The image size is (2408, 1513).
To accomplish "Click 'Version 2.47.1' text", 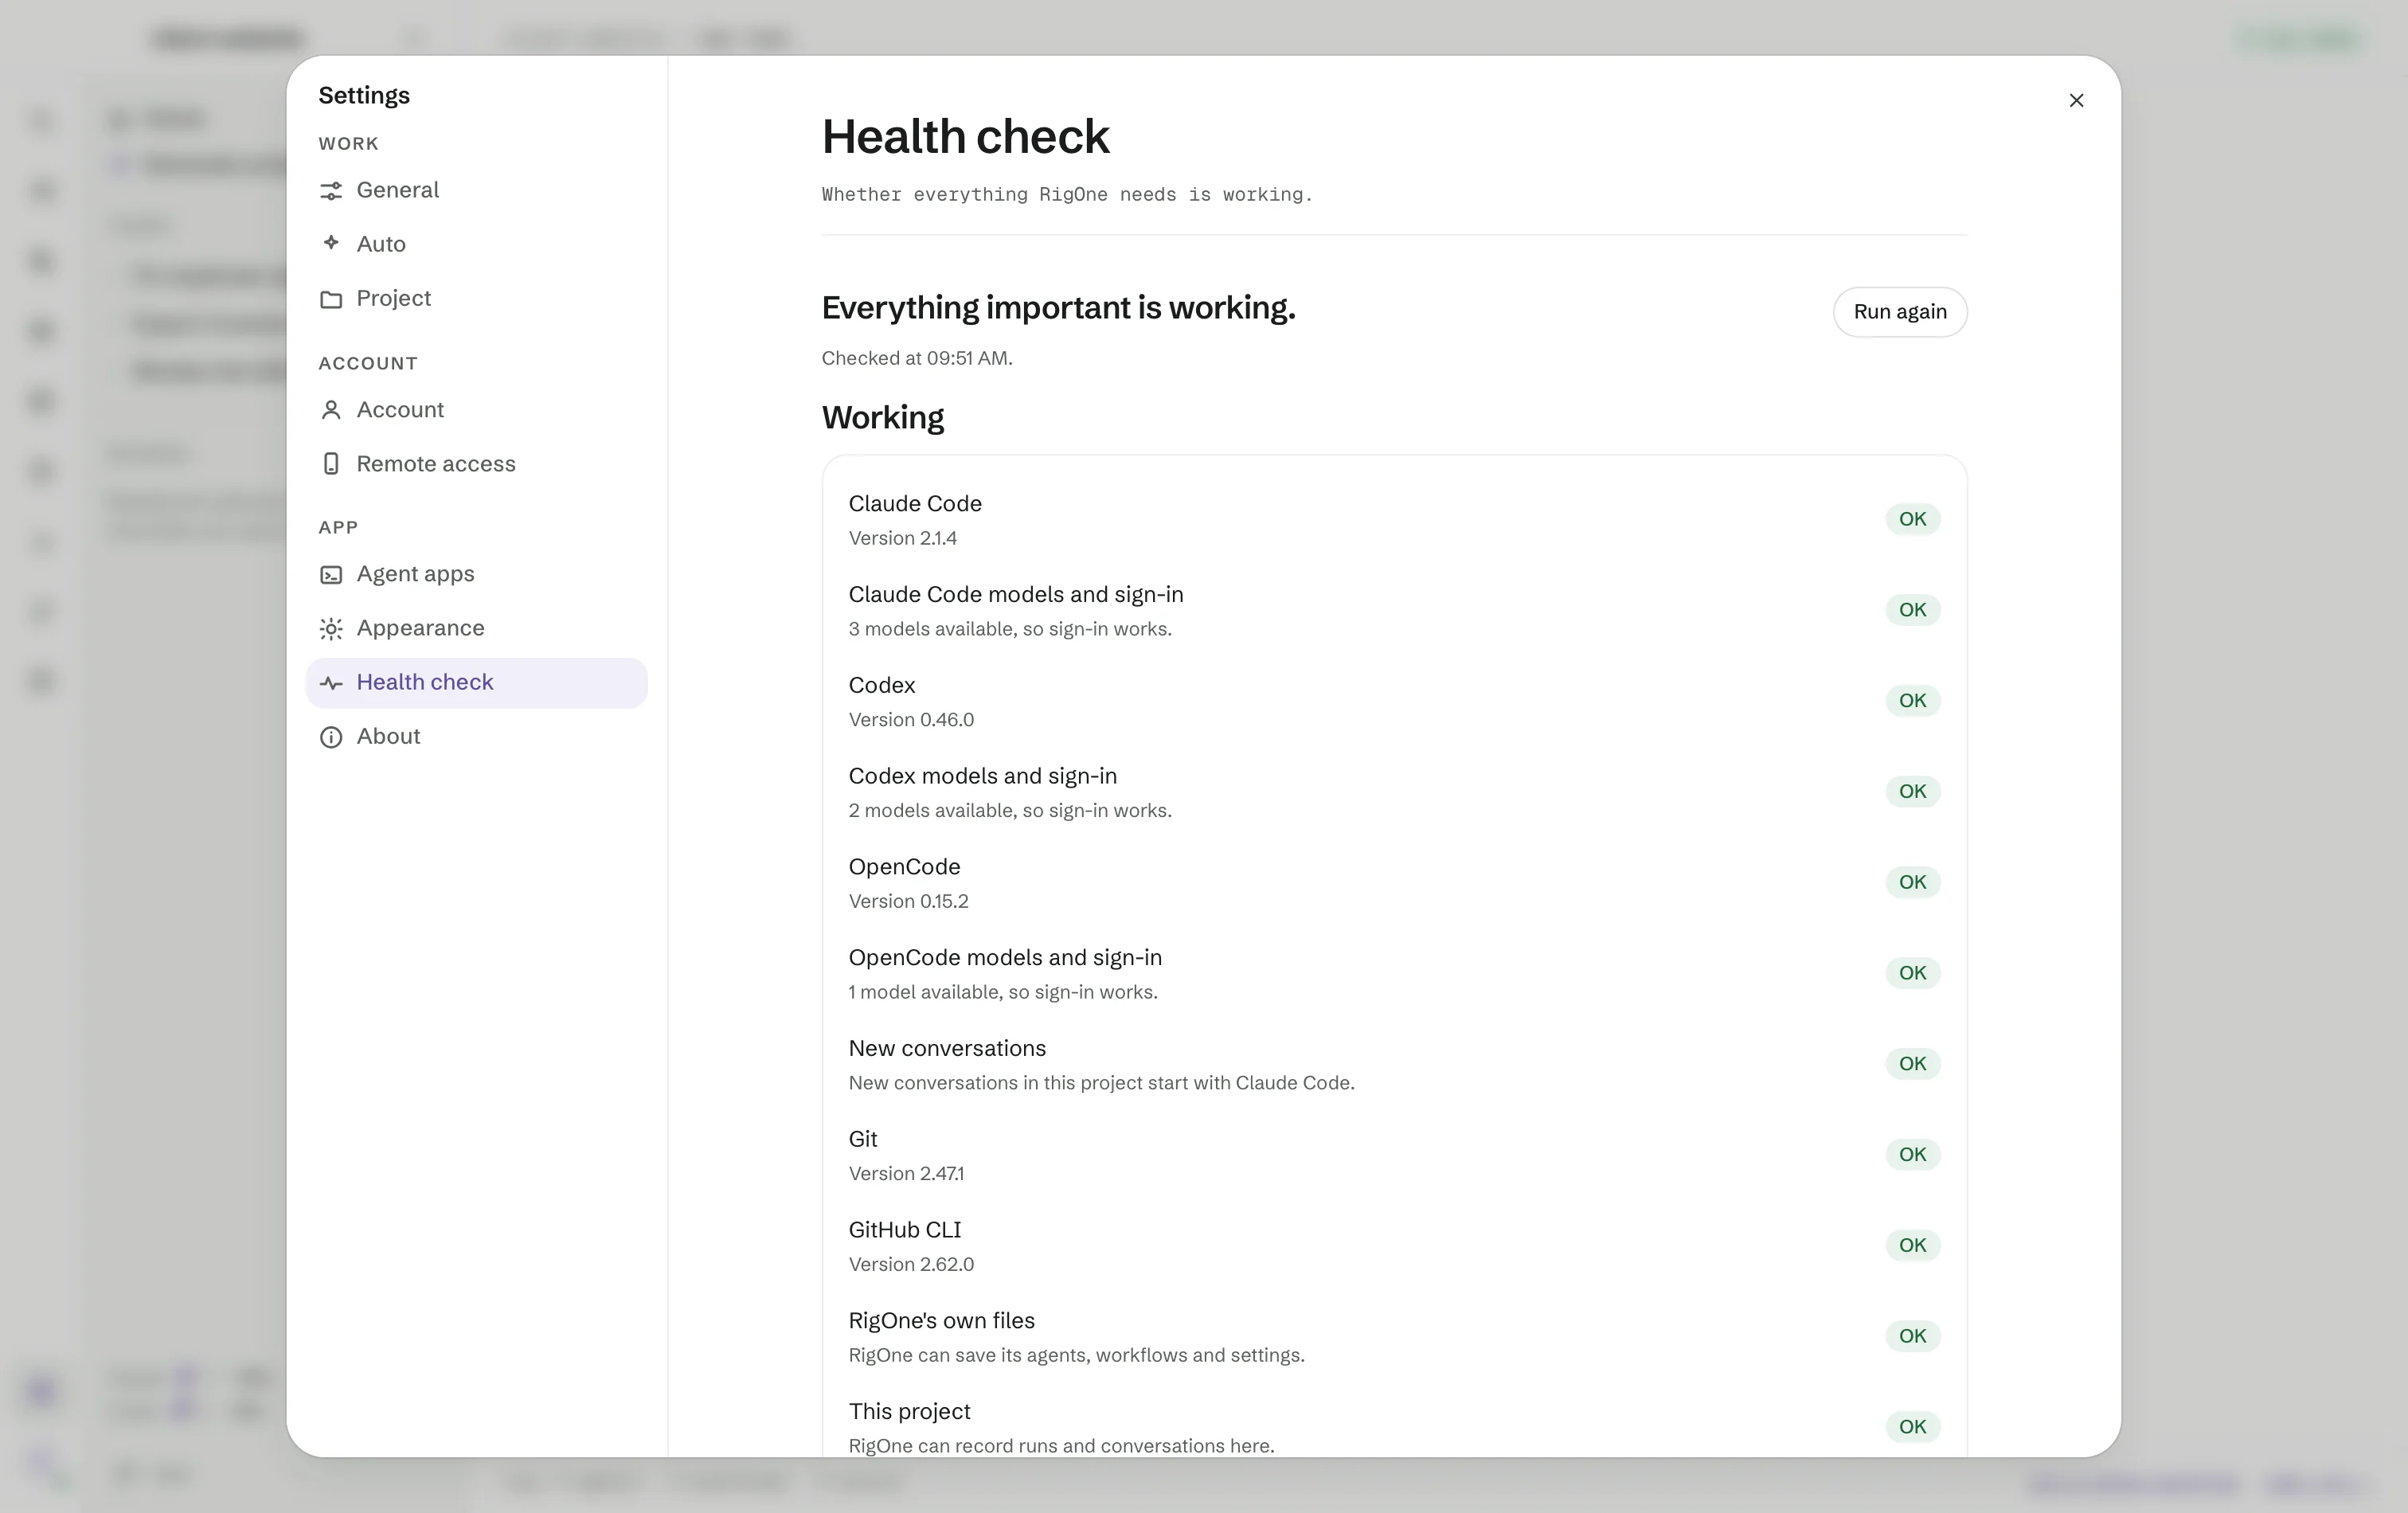I will (906, 1174).
